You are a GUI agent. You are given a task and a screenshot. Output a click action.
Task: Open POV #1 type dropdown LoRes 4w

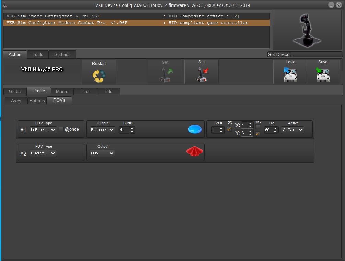point(43,130)
